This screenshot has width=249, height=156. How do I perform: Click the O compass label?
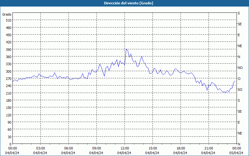239,79
